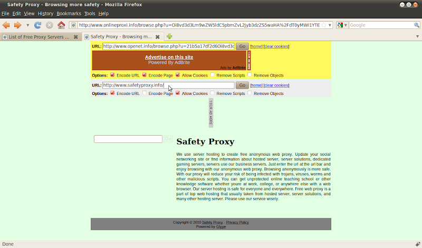Screen dimensions: 422x248
Task: Click the gray vertical YOUR AD HERE banner
Action: click(211, 113)
